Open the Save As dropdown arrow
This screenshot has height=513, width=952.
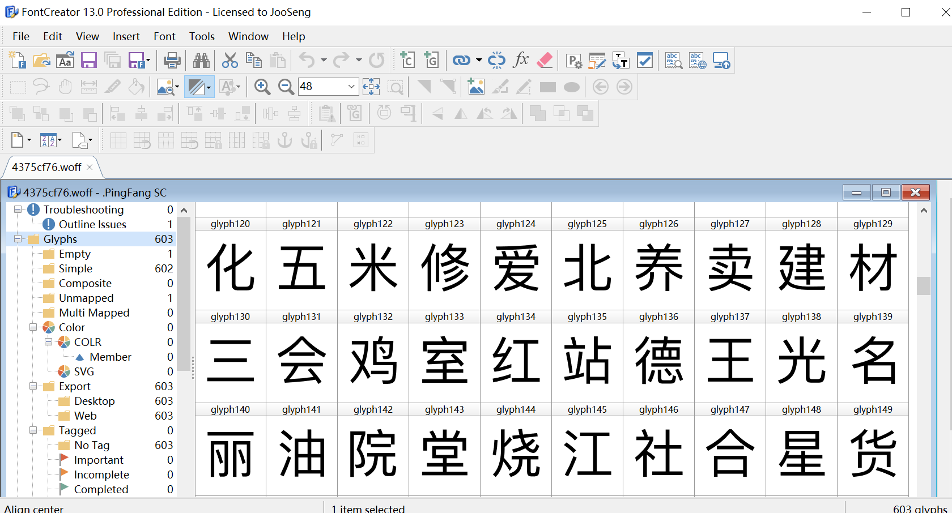148,60
